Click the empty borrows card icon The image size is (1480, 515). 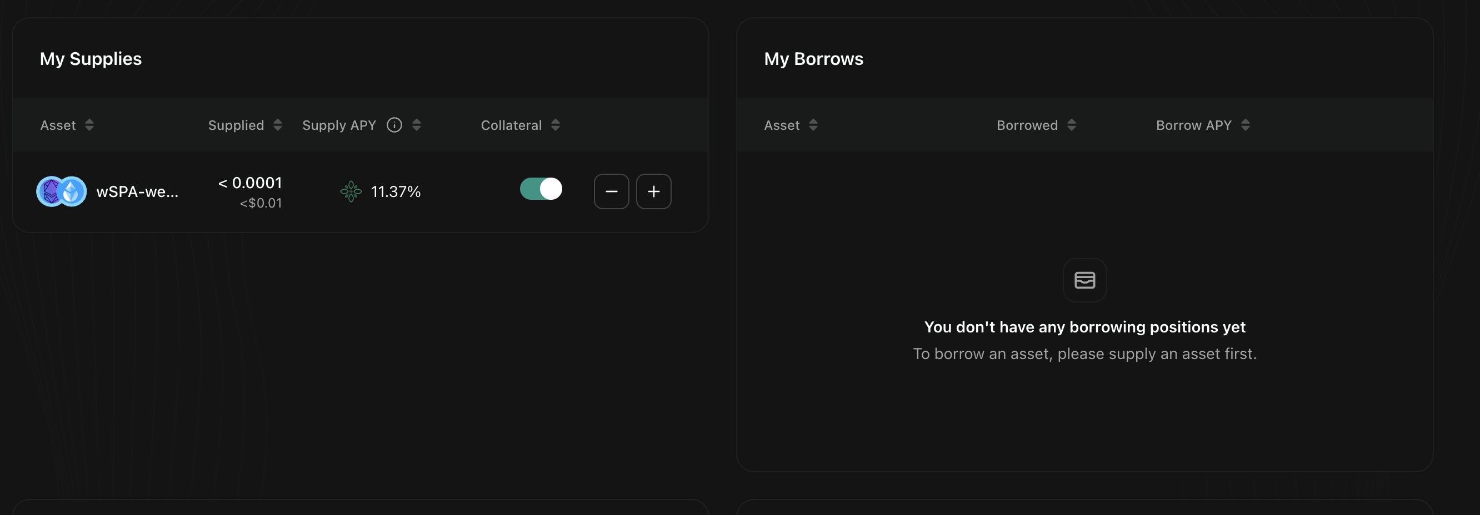1084,280
